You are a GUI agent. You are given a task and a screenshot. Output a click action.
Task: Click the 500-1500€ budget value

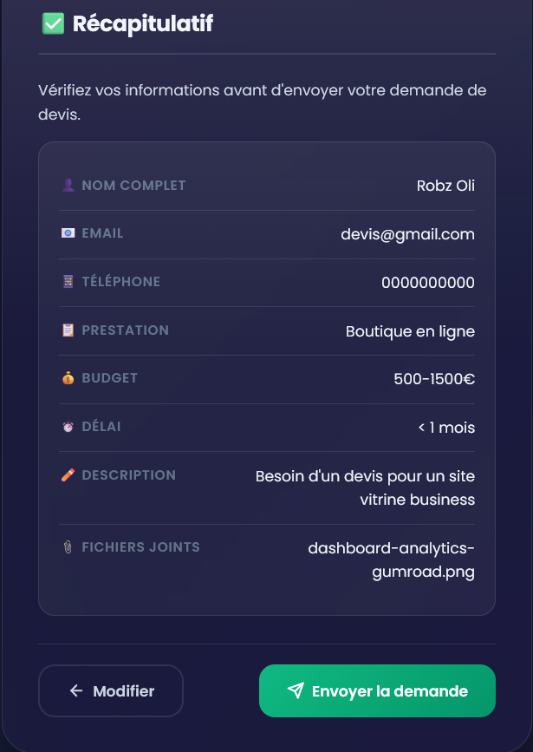click(x=433, y=379)
